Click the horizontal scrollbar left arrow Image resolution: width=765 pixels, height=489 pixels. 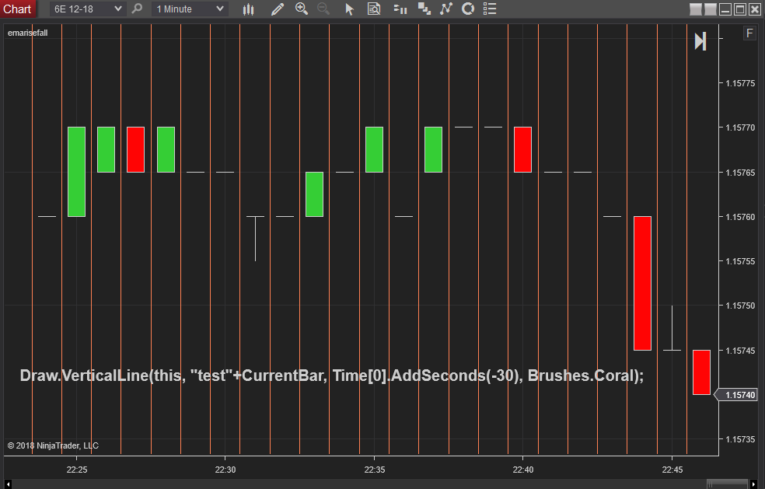pyautogui.click(x=8, y=484)
